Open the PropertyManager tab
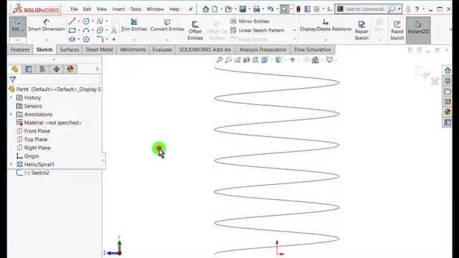Viewport: 459px width, 258px height. pyautogui.click(x=29, y=69)
